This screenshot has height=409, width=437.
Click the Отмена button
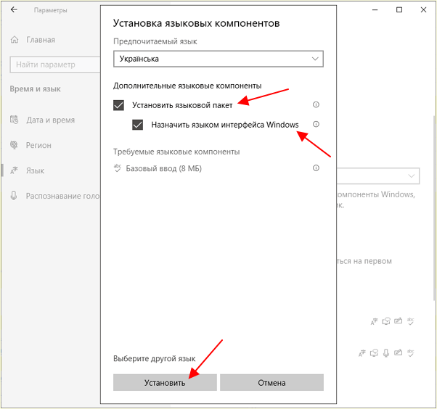click(x=271, y=383)
